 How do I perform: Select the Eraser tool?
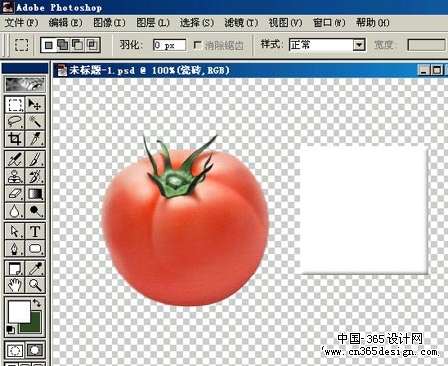coord(15,193)
